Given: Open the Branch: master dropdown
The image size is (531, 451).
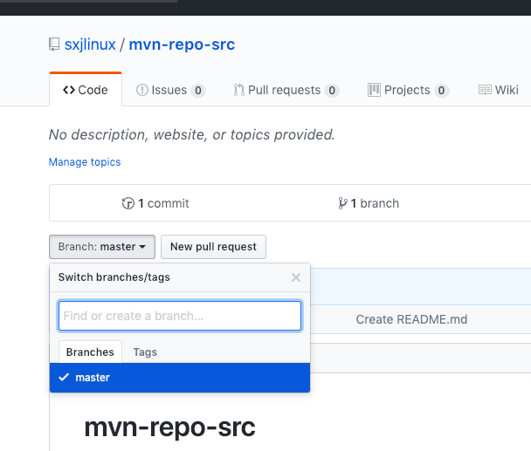Looking at the screenshot, I should 102,247.
